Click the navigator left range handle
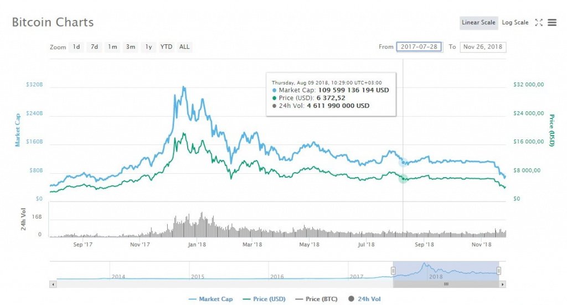This screenshot has width=567, height=305. (393, 271)
